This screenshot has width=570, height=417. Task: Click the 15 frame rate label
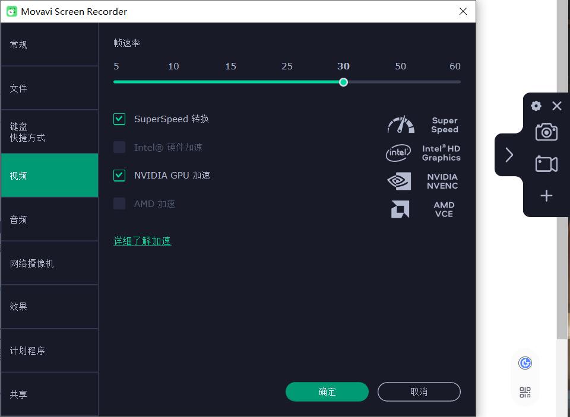[230, 66]
